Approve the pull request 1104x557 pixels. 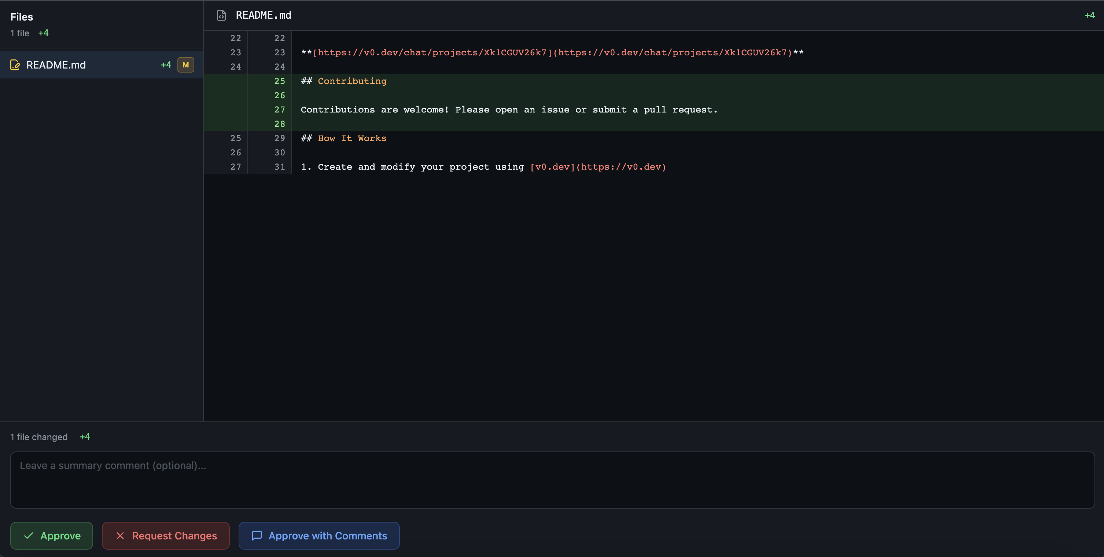[x=51, y=536]
